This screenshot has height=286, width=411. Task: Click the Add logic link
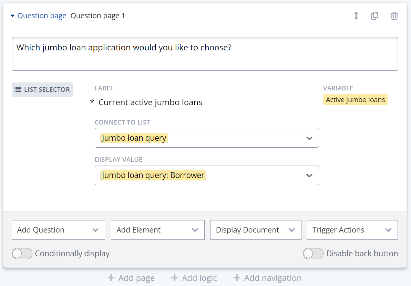coord(194,278)
